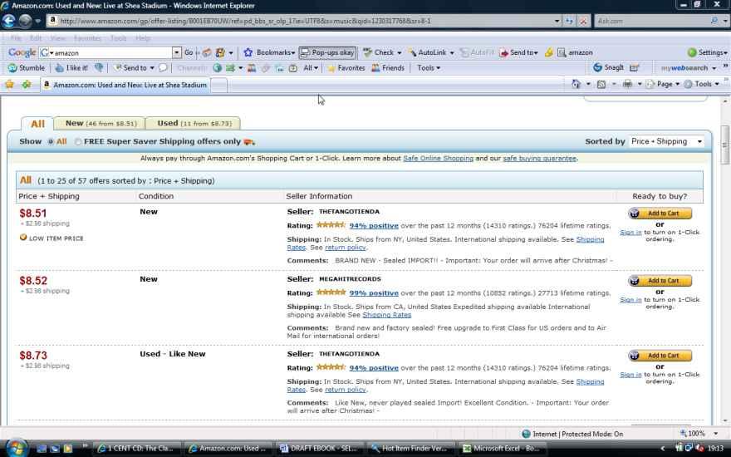
Task: Switch to the Used offers tab
Action: point(194,123)
